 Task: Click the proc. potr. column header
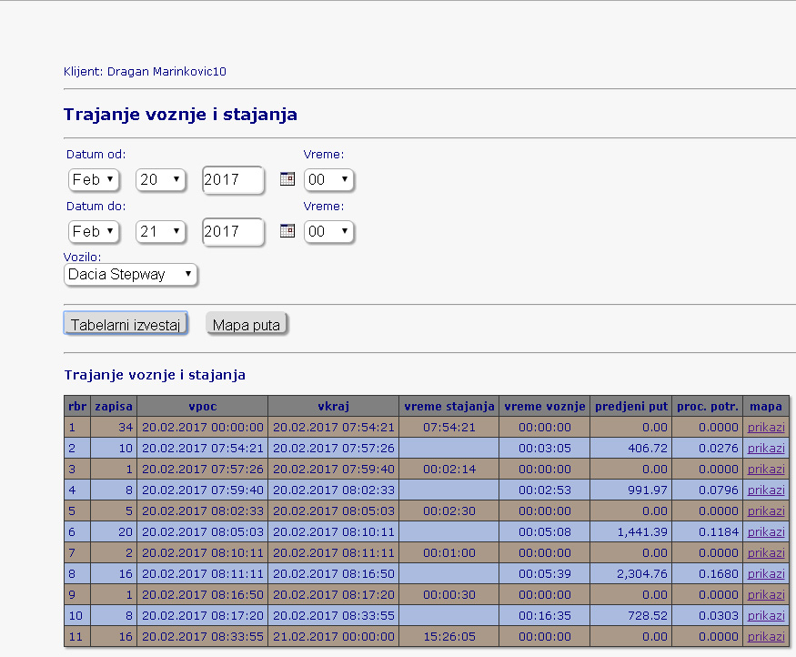707,406
